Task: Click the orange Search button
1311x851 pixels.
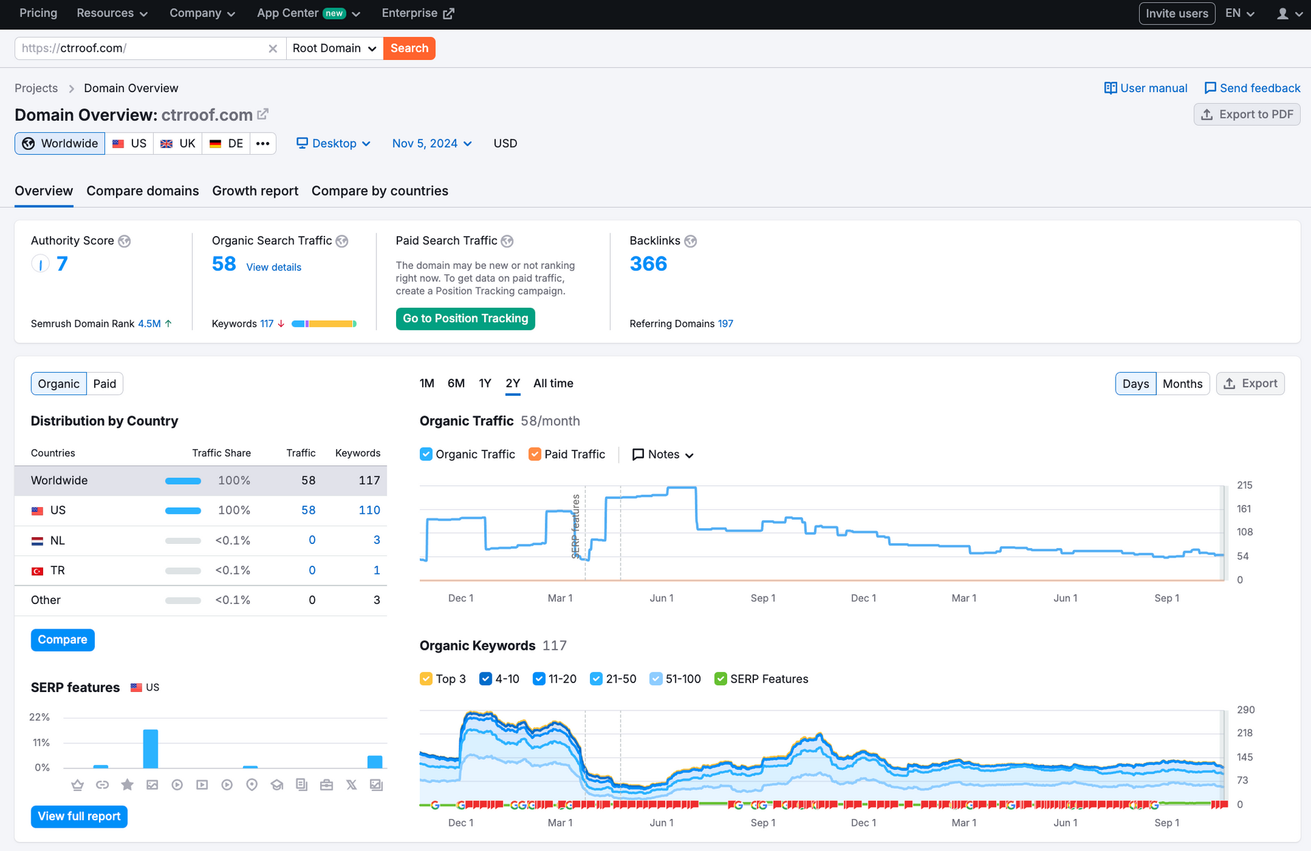Action: point(409,48)
